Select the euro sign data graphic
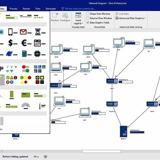 click(x=26, y=43)
